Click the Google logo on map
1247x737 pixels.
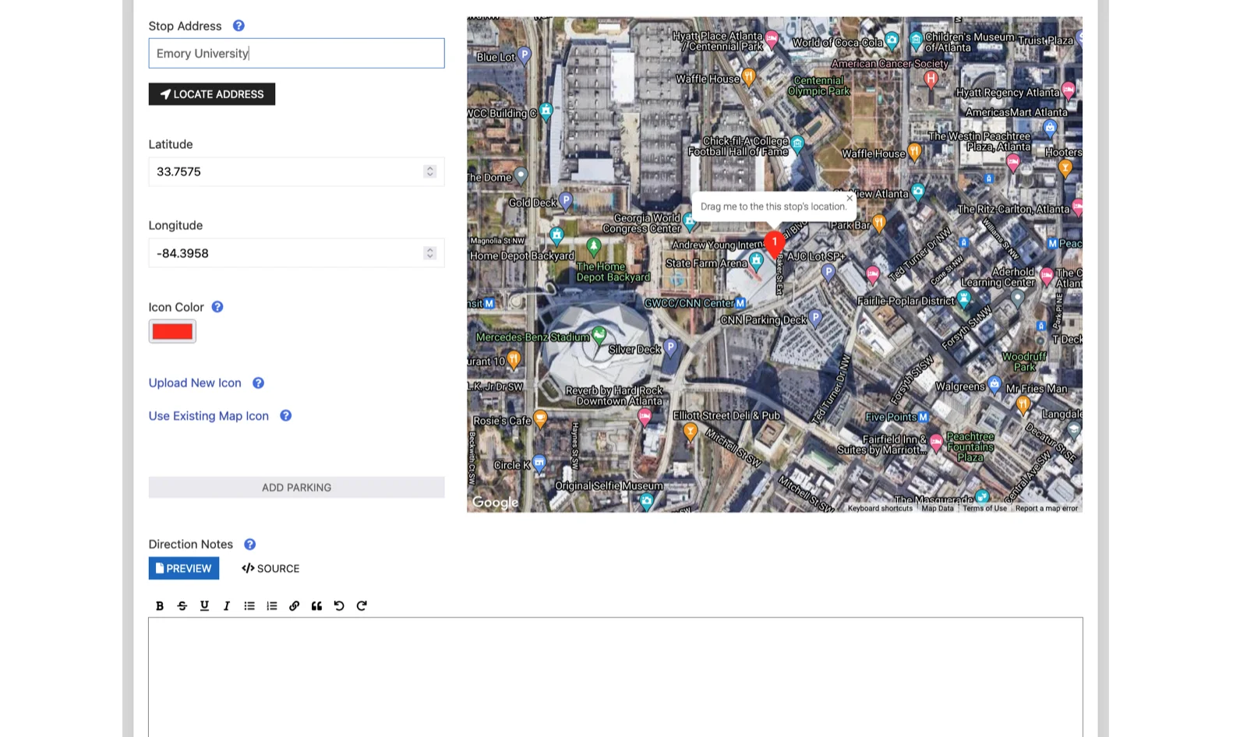(x=495, y=503)
